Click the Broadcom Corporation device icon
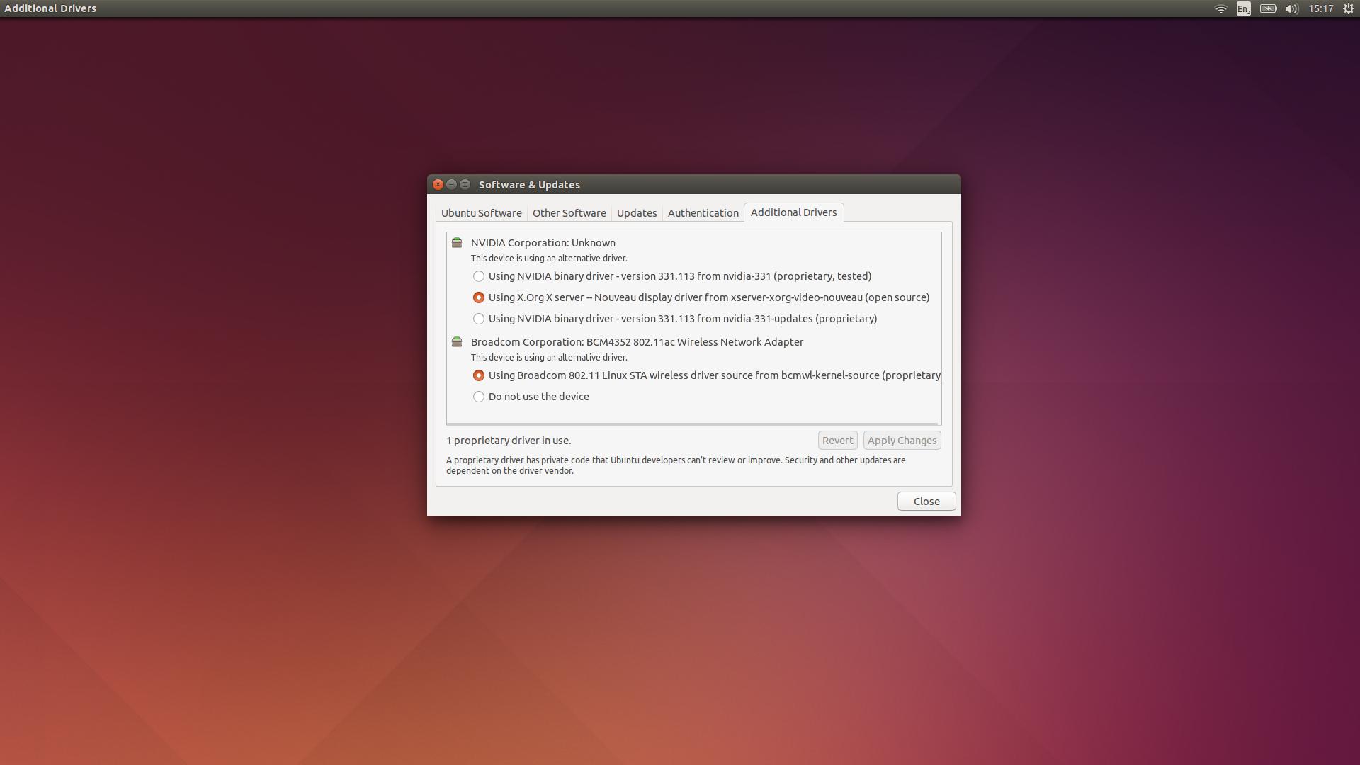Image resolution: width=1360 pixels, height=765 pixels. point(456,341)
